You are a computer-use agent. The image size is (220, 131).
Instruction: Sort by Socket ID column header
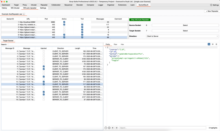(x=10, y=19)
